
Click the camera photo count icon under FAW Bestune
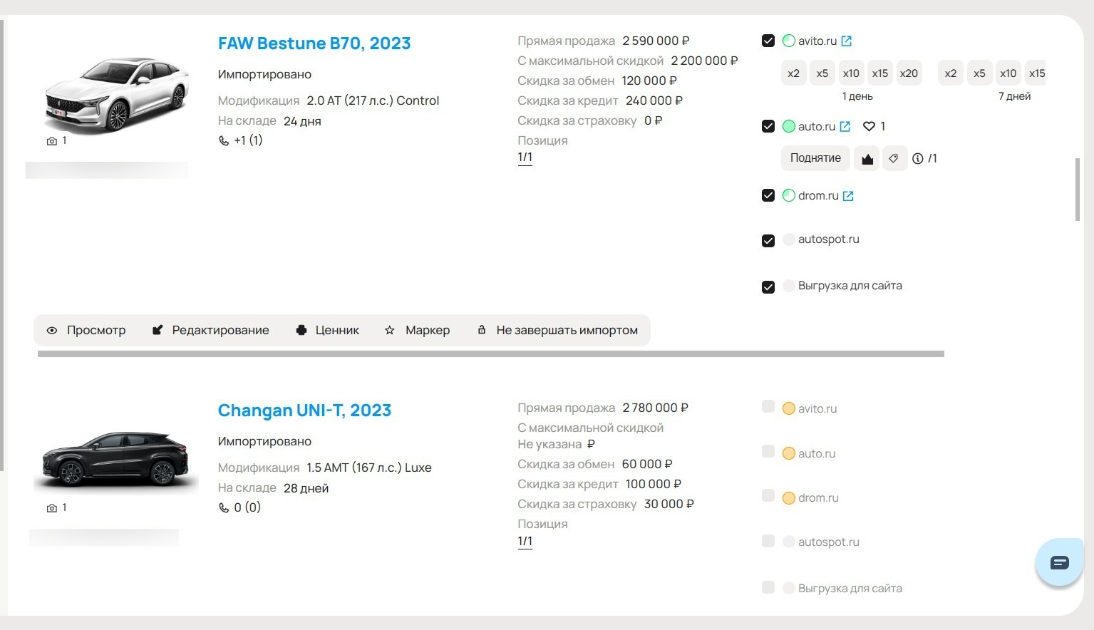[51, 141]
